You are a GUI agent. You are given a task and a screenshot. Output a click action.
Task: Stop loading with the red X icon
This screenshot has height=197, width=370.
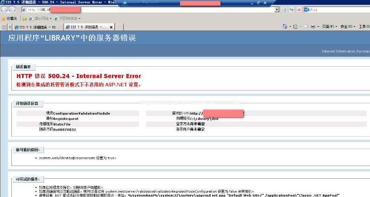point(299,10)
